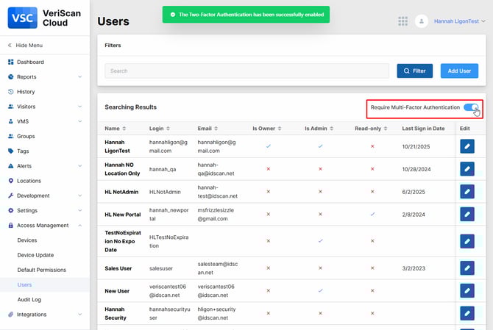
Task: Click the user avatar icon
Action: point(422,21)
